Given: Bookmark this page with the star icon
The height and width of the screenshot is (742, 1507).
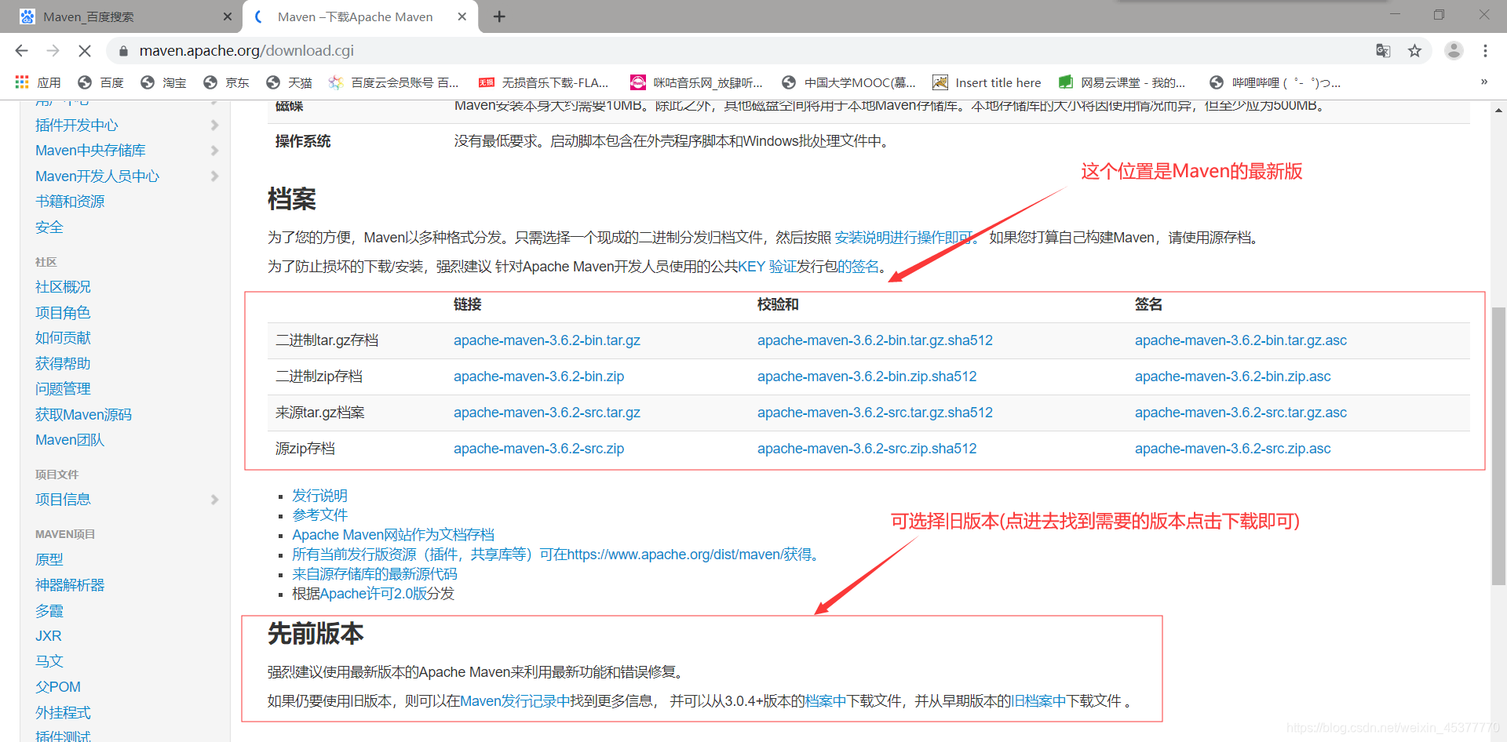Looking at the screenshot, I should [x=1414, y=51].
